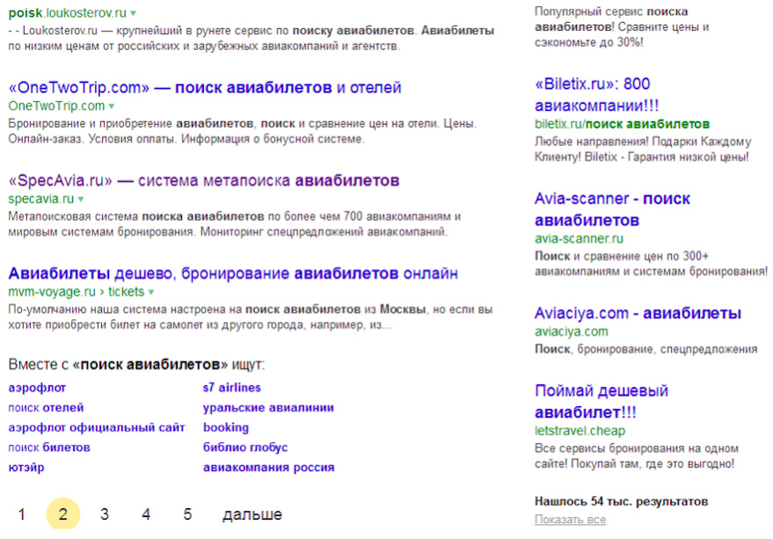Expand arrow beside green OneTwoTrip.com URL
The height and width of the screenshot is (539, 773).
click(x=112, y=106)
